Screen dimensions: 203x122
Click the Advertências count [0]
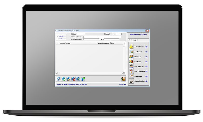coord(146,47)
